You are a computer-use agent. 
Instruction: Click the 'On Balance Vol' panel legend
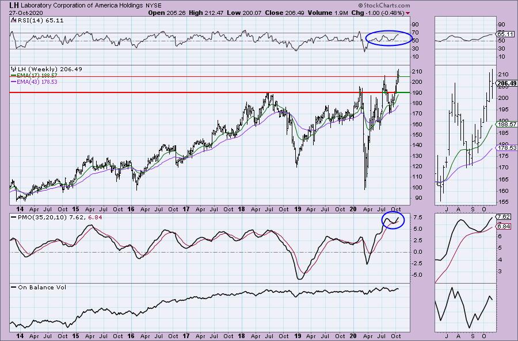pyautogui.click(x=39, y=287)
